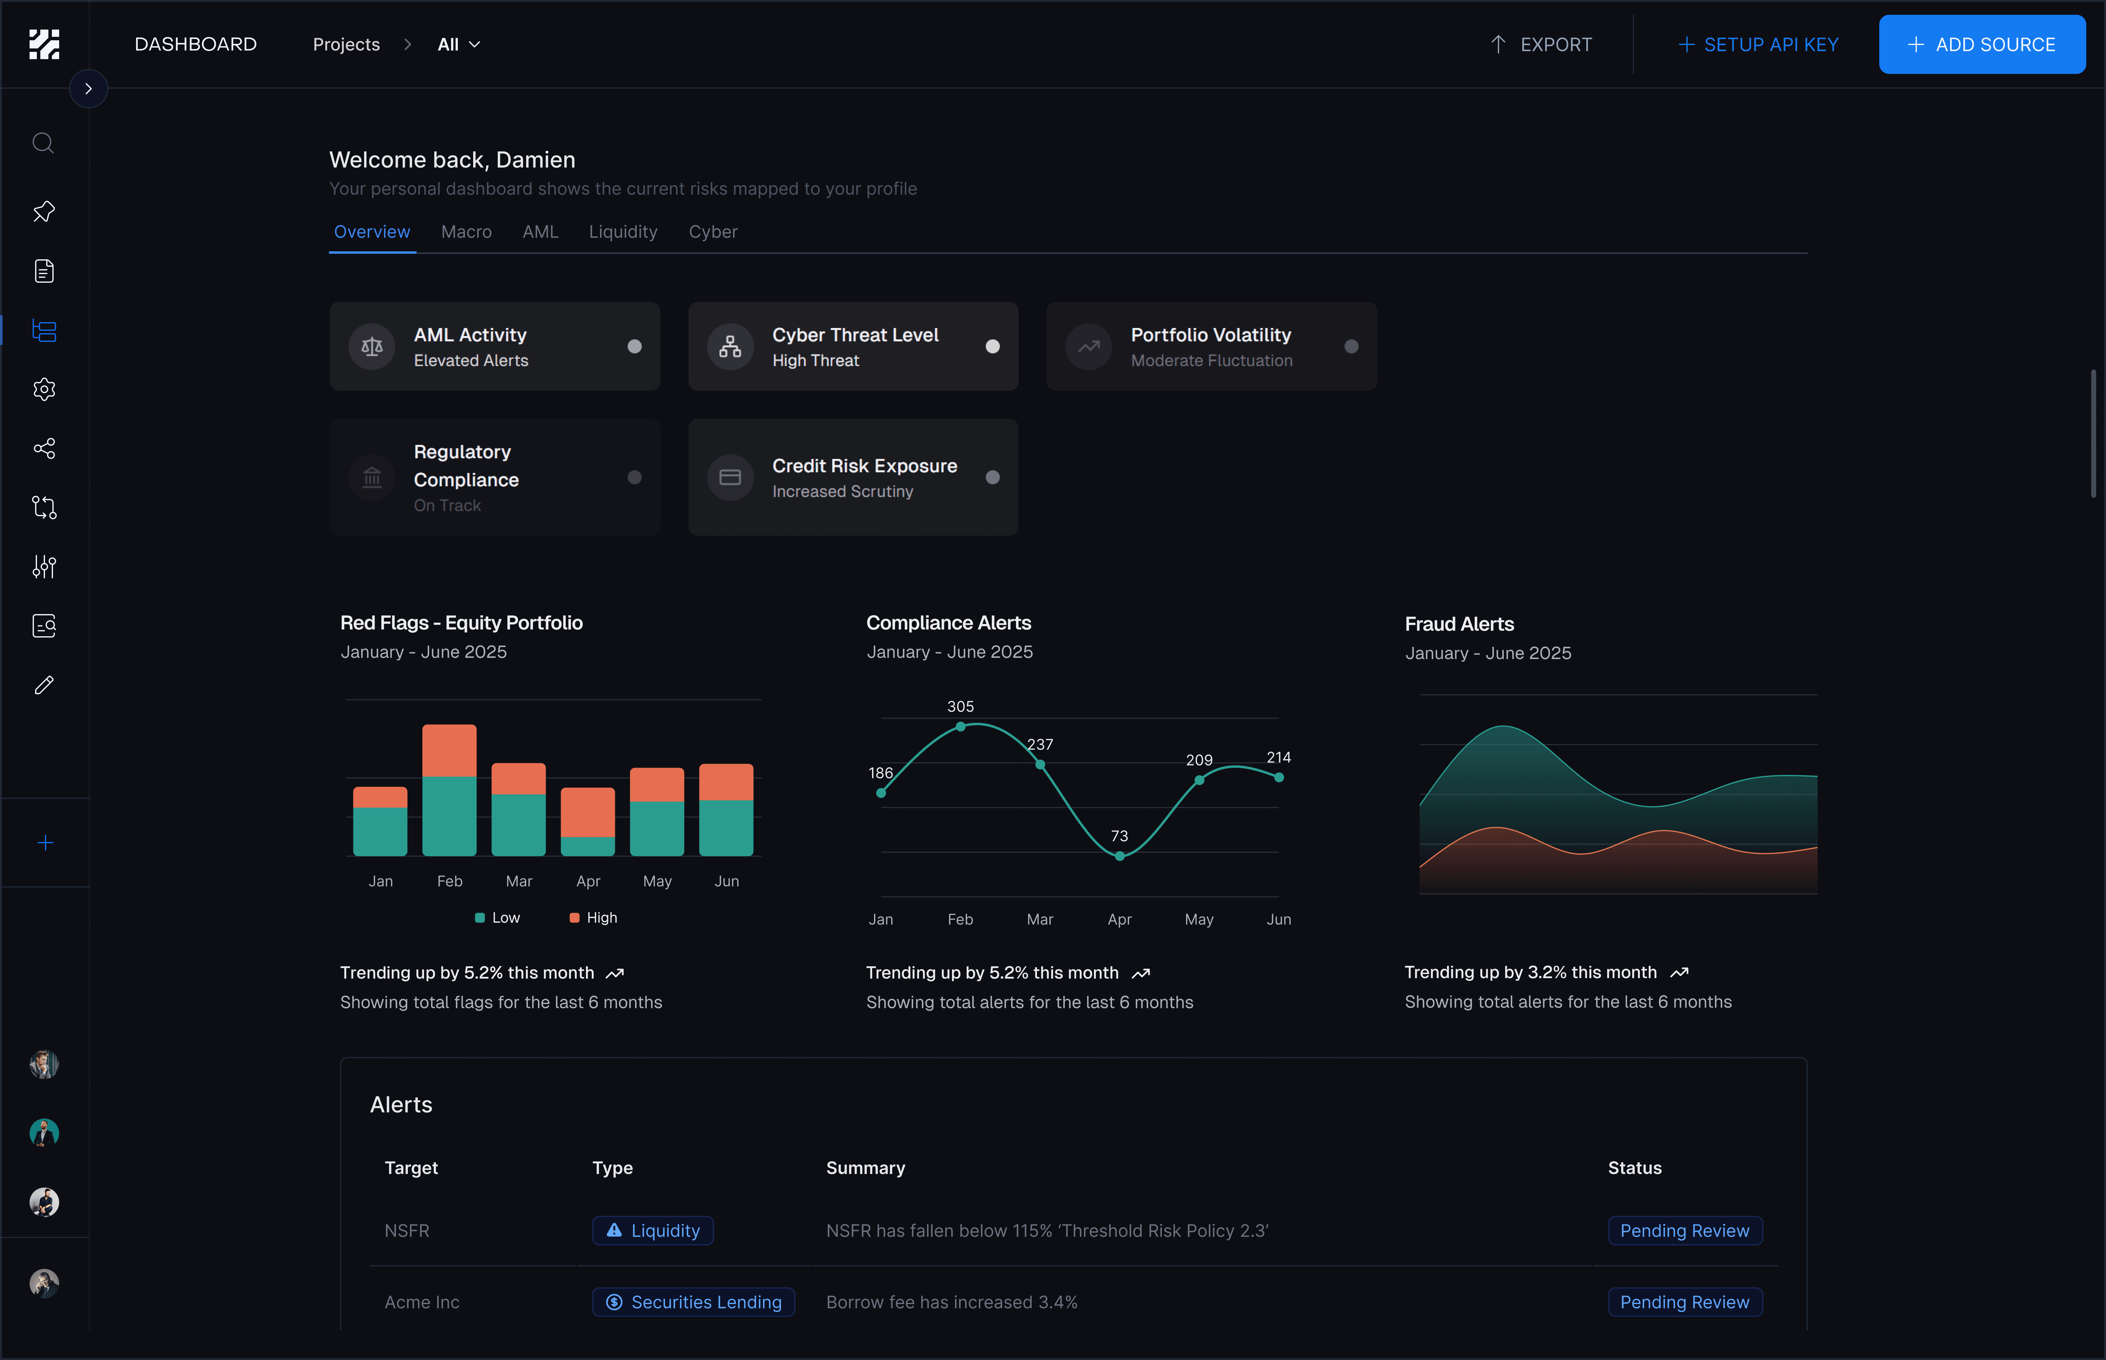Click the Acme Inc target cell
This screenshot has width=2106, height=1360.
422,1303
